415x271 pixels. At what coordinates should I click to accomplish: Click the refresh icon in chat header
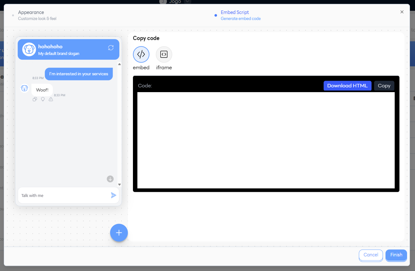click(x=111, y=48)
